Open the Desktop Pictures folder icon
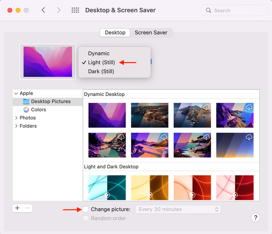Screen dimensions: 272x234 tap(26, 102)
